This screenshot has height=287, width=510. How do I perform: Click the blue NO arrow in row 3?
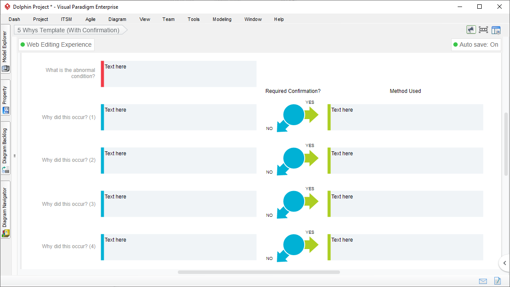coord(282,213)
